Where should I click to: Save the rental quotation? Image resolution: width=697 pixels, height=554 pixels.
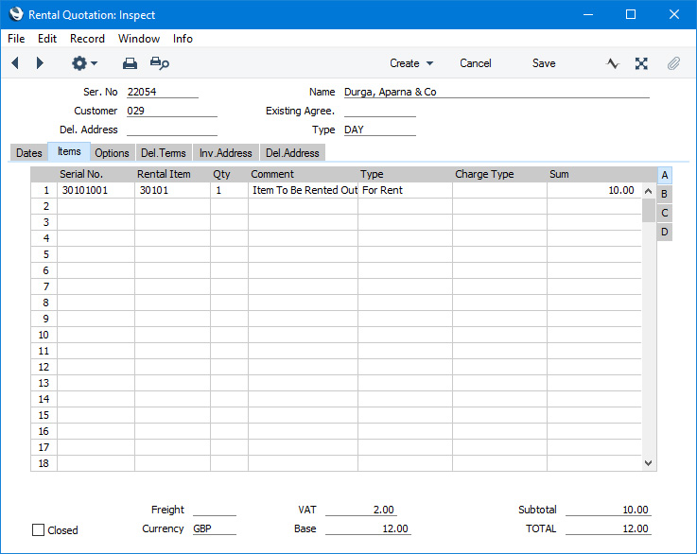tap(544, 63)
